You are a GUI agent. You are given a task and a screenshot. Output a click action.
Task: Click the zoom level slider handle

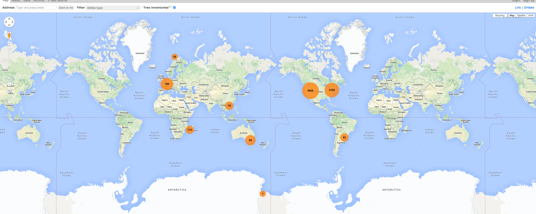[9, 78]
